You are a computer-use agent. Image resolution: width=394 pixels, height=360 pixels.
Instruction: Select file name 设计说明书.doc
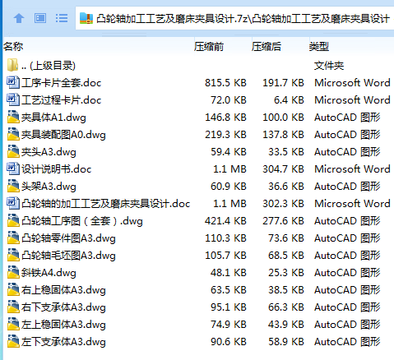pos(57,169)
